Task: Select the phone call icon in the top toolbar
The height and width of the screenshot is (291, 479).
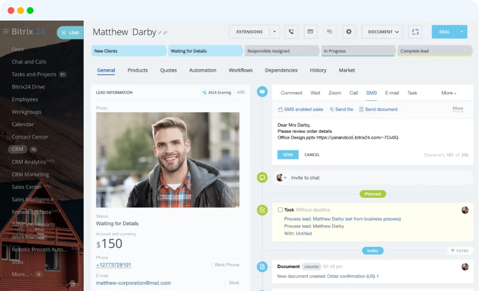Action: [291, 32]
